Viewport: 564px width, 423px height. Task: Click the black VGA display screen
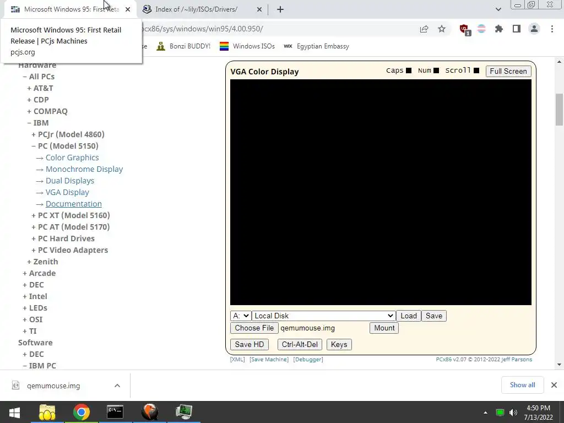pos(381,192)
